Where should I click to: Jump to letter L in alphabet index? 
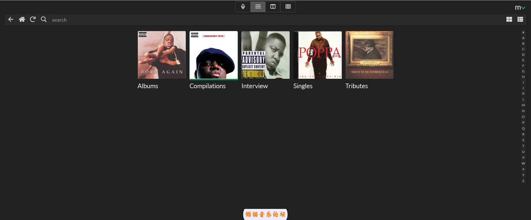(x=523, y=99)
